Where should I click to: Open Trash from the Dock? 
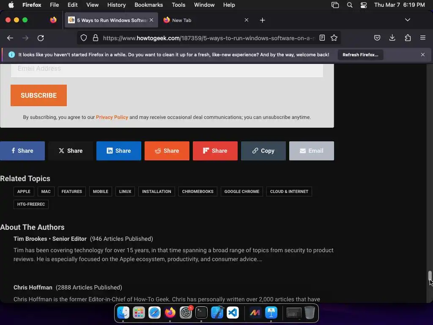310,313
